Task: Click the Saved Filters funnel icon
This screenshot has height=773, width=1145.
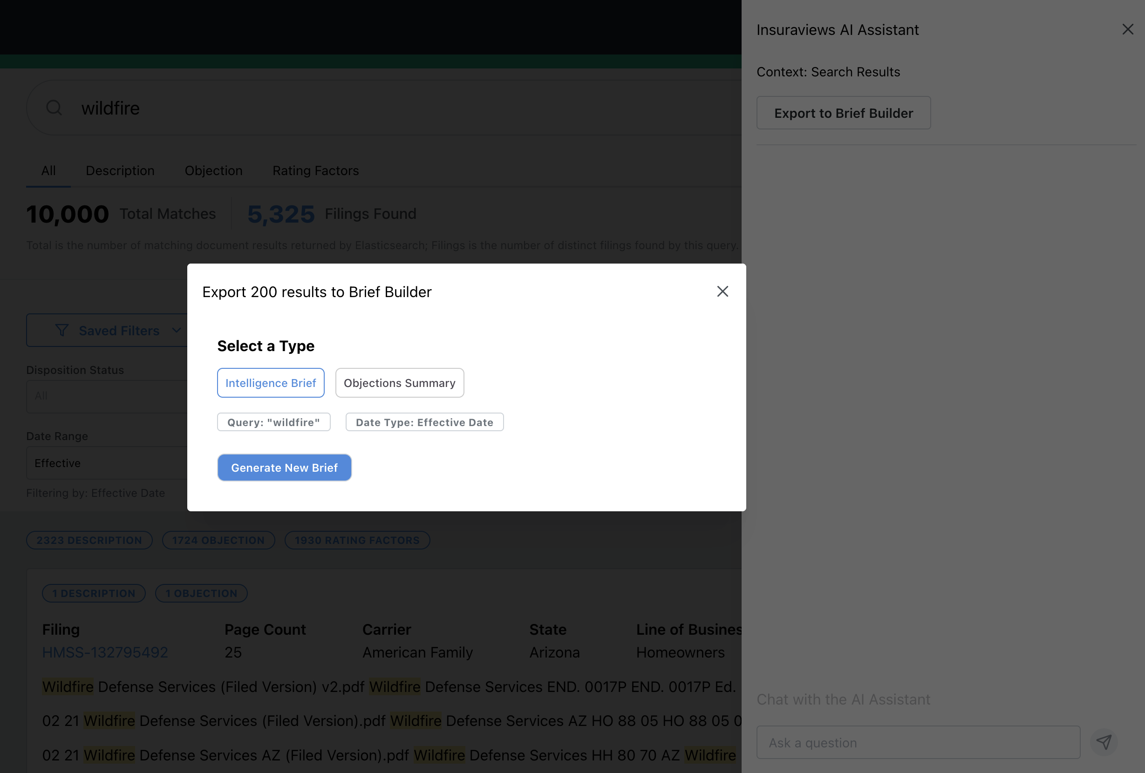Action: 61,330
